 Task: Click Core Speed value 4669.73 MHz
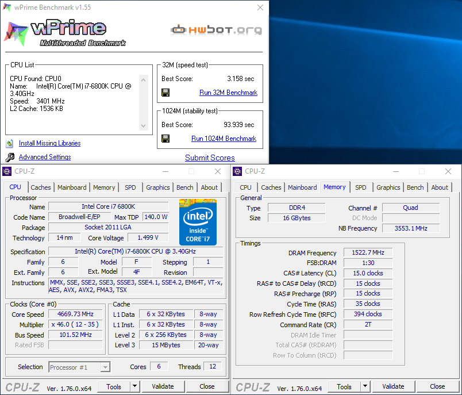pos(75,315)
